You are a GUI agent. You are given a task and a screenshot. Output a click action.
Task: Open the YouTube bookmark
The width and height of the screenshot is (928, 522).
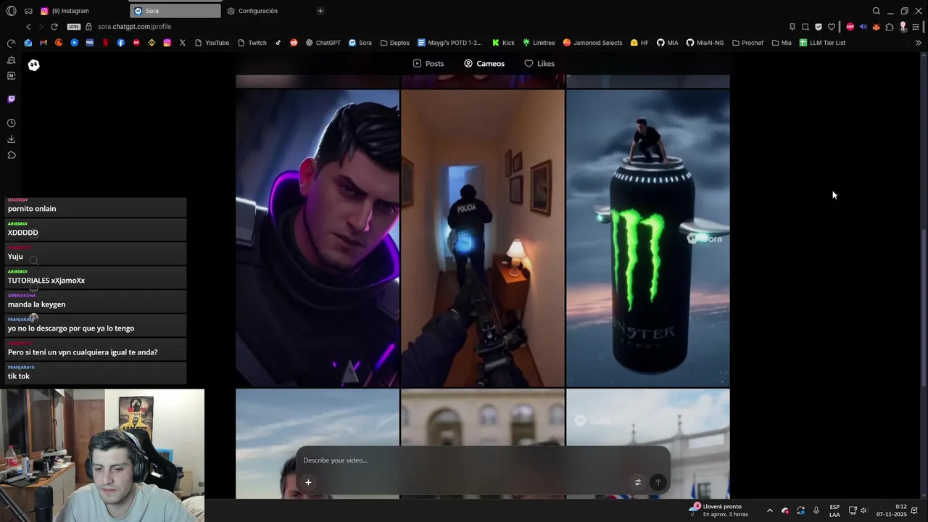click(x=212, y=43)
